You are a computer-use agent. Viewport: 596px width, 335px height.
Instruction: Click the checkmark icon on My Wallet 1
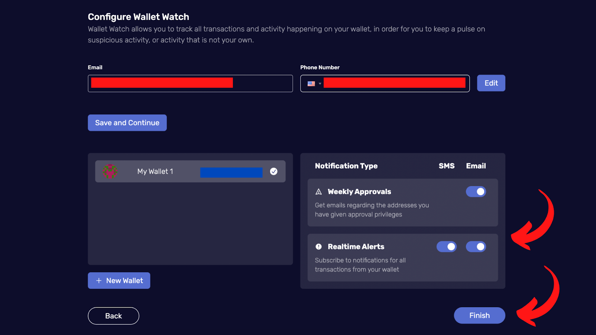[273, 171]
